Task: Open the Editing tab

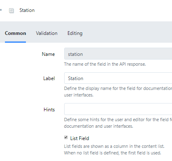Action: point(75,33)
